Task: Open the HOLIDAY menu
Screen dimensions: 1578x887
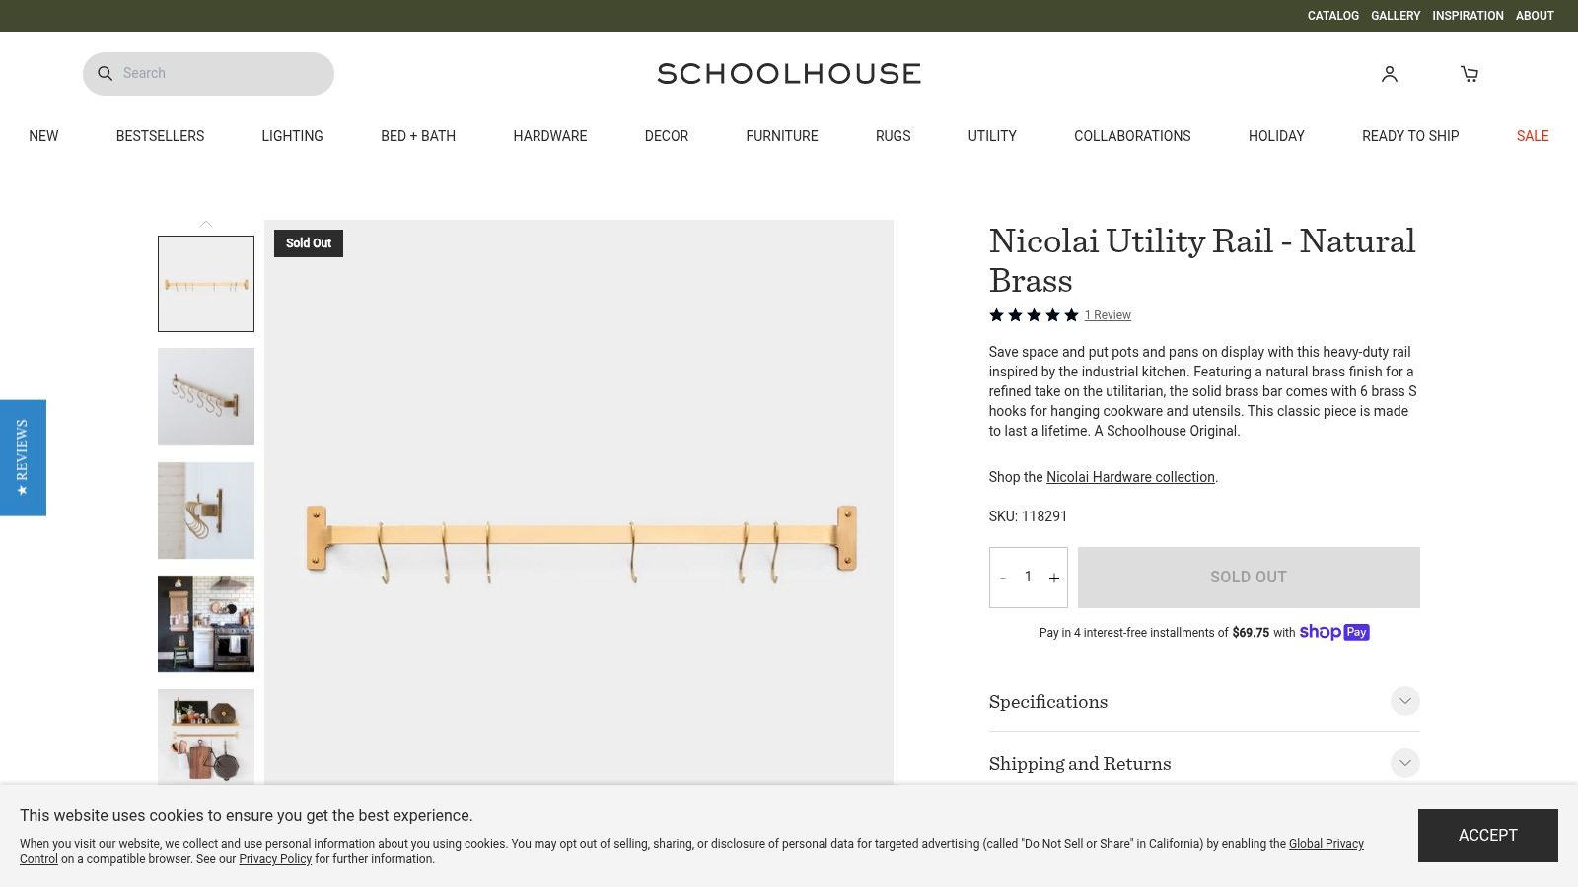Action: click(x=1276, y=136)
